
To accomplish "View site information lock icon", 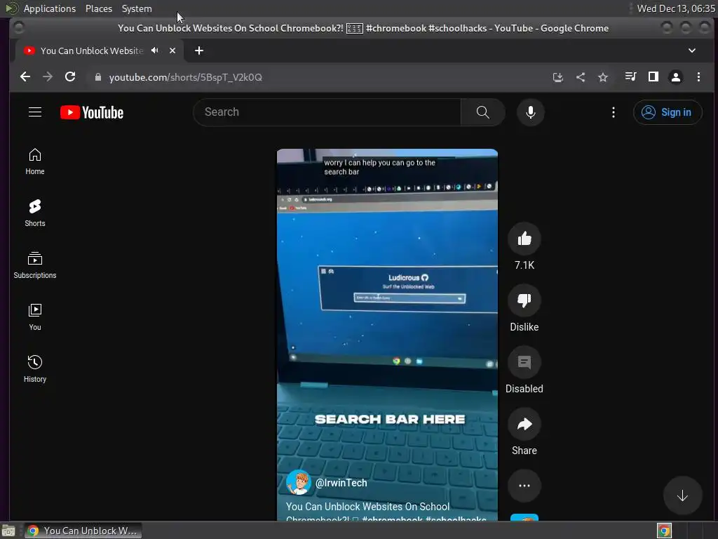I will coord(97,77).
